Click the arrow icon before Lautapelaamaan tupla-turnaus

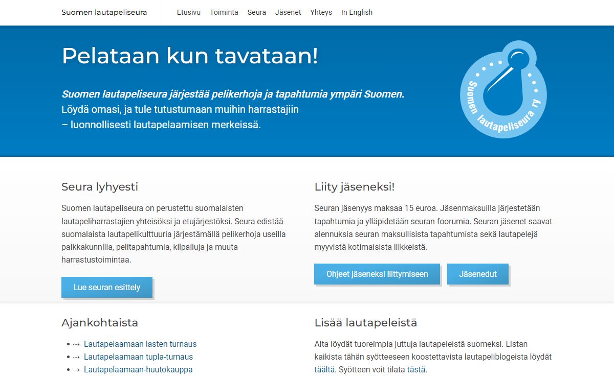click(x=76, y=357)
